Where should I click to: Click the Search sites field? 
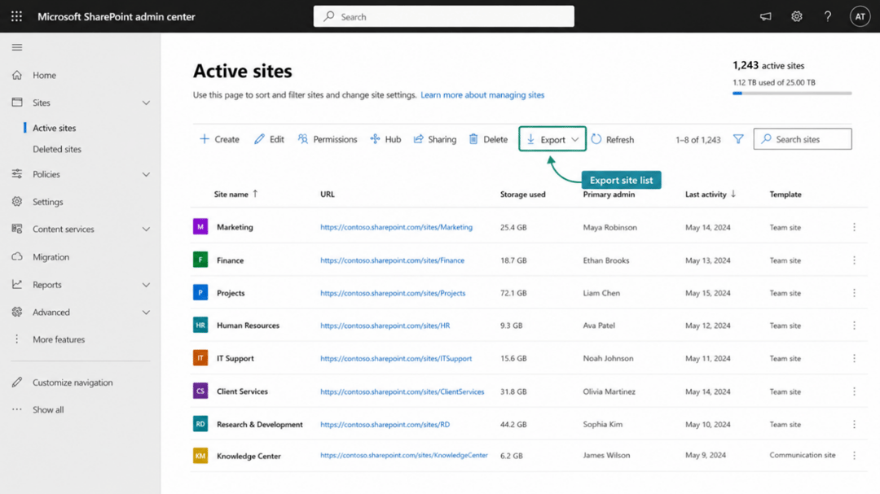click(x=802, y=139)
